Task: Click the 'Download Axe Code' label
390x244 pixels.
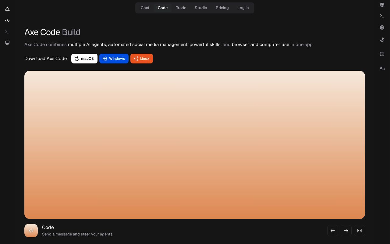Action: [46, 59]
